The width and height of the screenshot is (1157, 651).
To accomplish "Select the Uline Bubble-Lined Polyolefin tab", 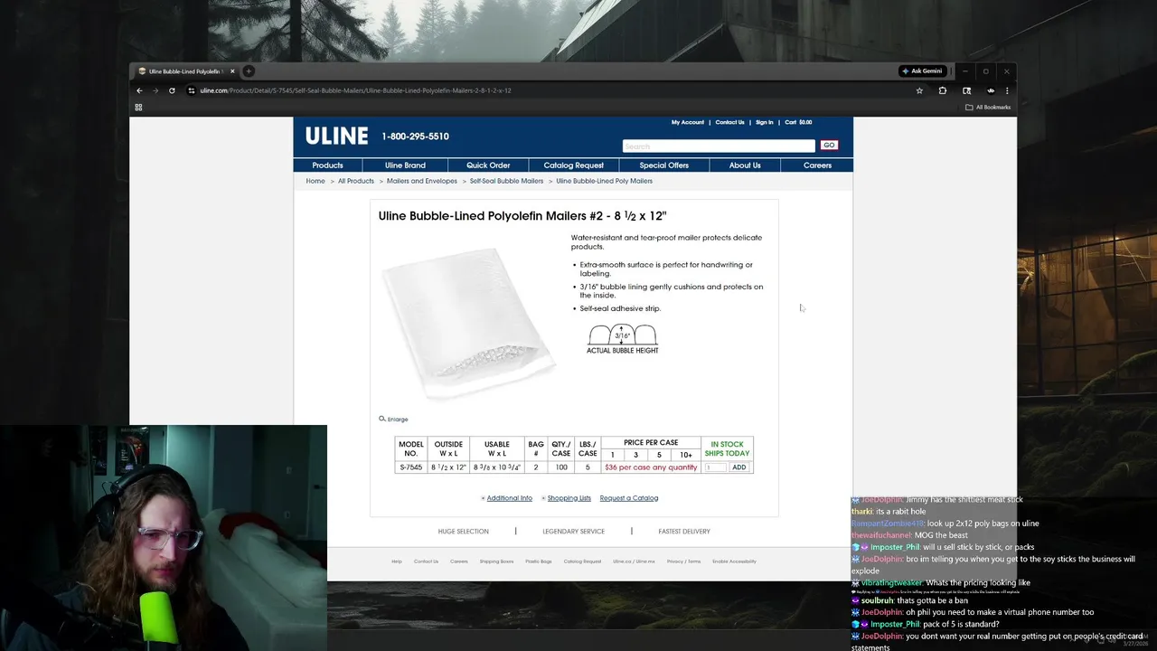I will point(185,71).
